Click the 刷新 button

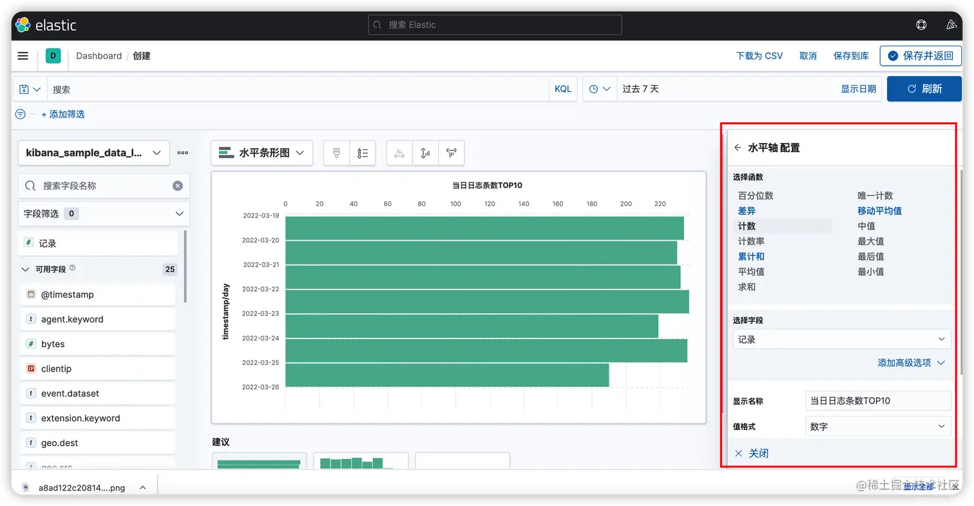924,89
